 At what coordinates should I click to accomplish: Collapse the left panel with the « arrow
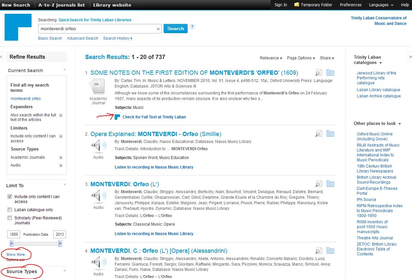(1, 57)
